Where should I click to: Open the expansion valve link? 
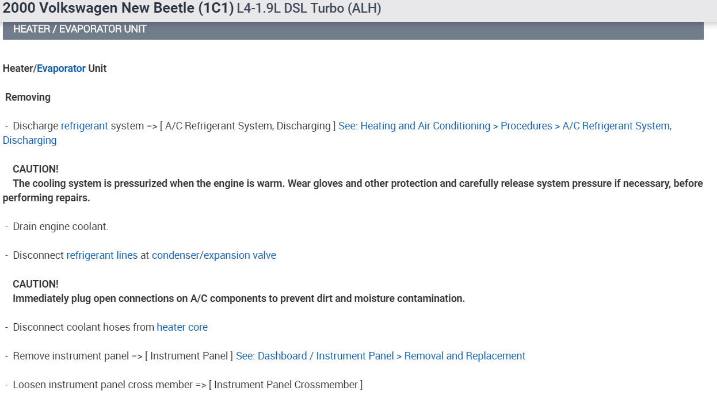[240, 255]
